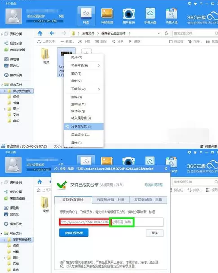Select 音乐 in upper sidebar tree

tap(13, 121)
